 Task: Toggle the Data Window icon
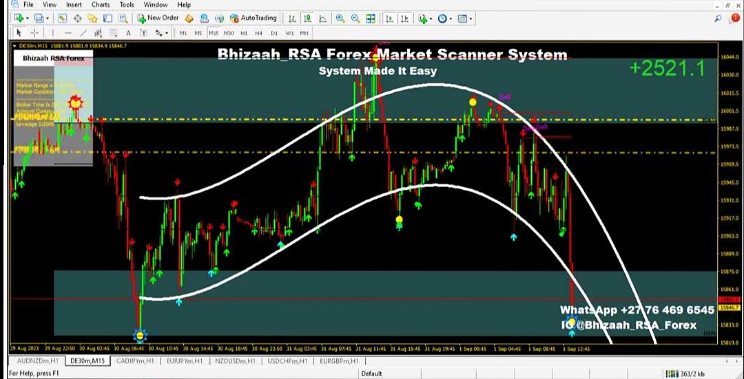pos(78,19)
